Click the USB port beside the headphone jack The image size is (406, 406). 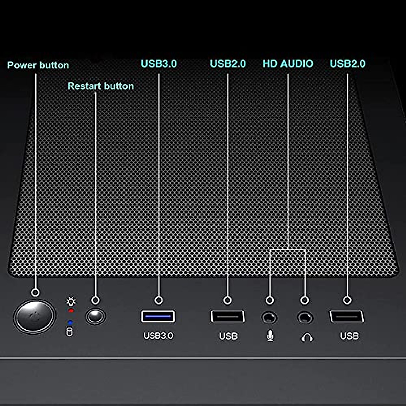[347, 317]
